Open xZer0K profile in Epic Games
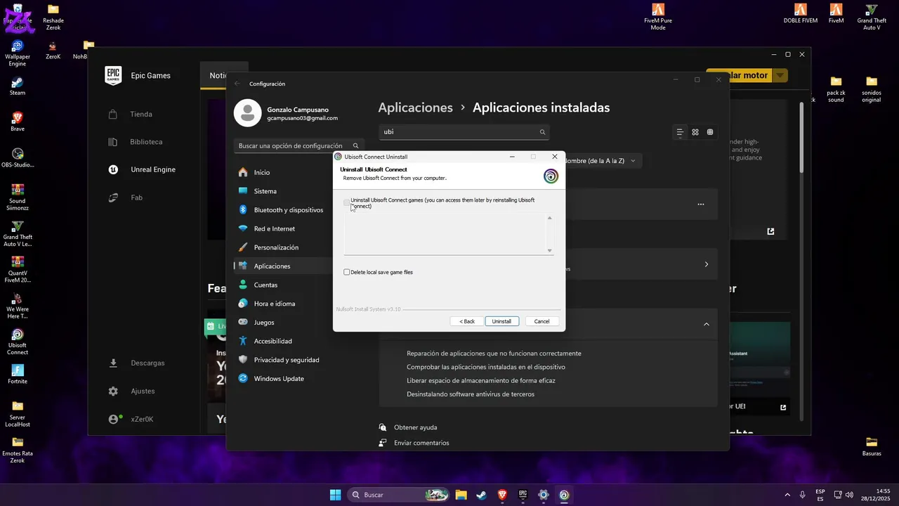 pyautogui.click(x=141, y=419)
